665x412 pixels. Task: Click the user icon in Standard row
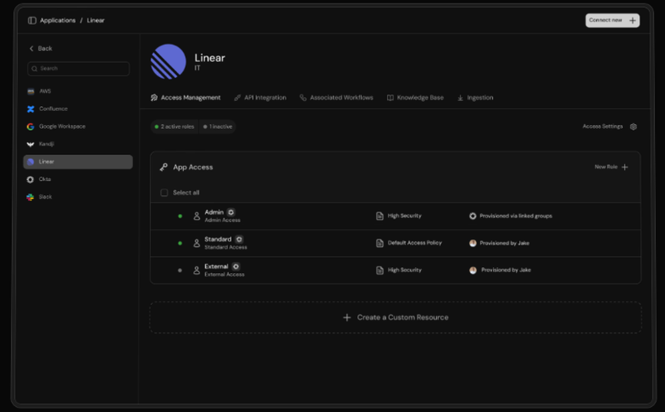pyautogui.click(x=196, y=243)
